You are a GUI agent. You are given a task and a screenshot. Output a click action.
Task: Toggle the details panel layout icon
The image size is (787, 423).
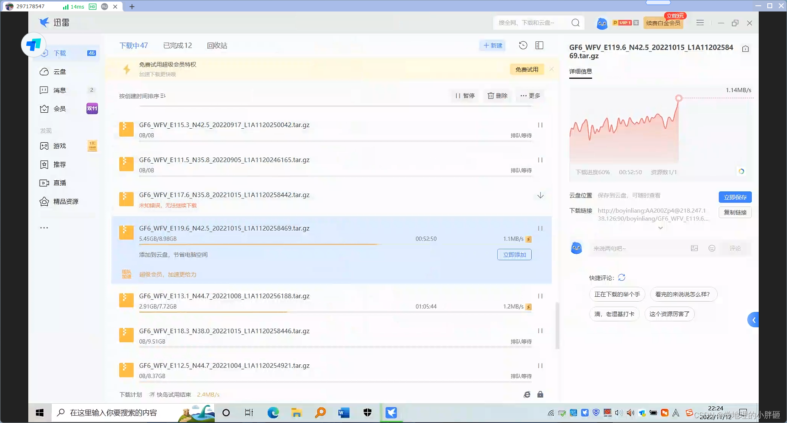(x=539, y=45)
